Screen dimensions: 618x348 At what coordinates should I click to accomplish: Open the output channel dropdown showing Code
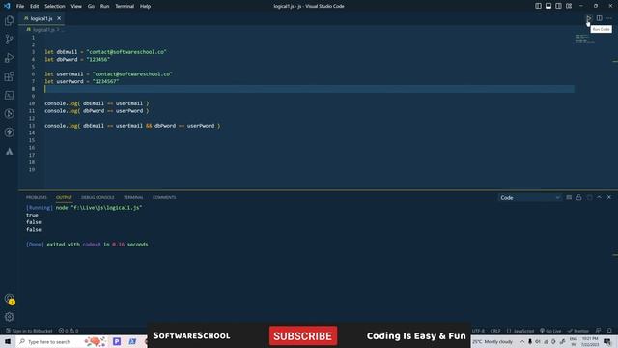point(530,197)
